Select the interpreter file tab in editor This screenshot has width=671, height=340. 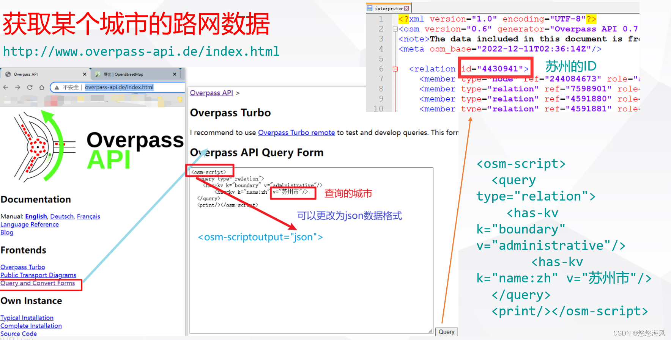388,8
